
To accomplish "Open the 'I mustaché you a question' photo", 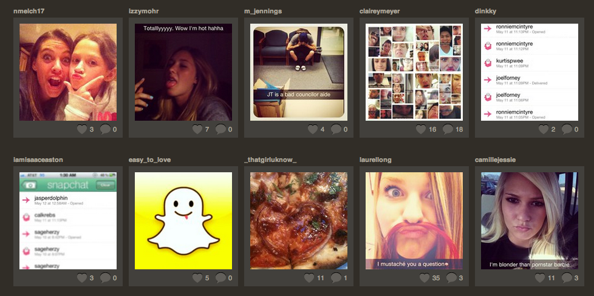I will (414, 221).
